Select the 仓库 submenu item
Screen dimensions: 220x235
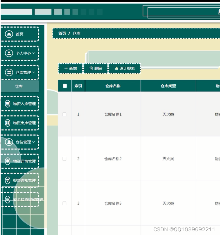tap(20, 86)
